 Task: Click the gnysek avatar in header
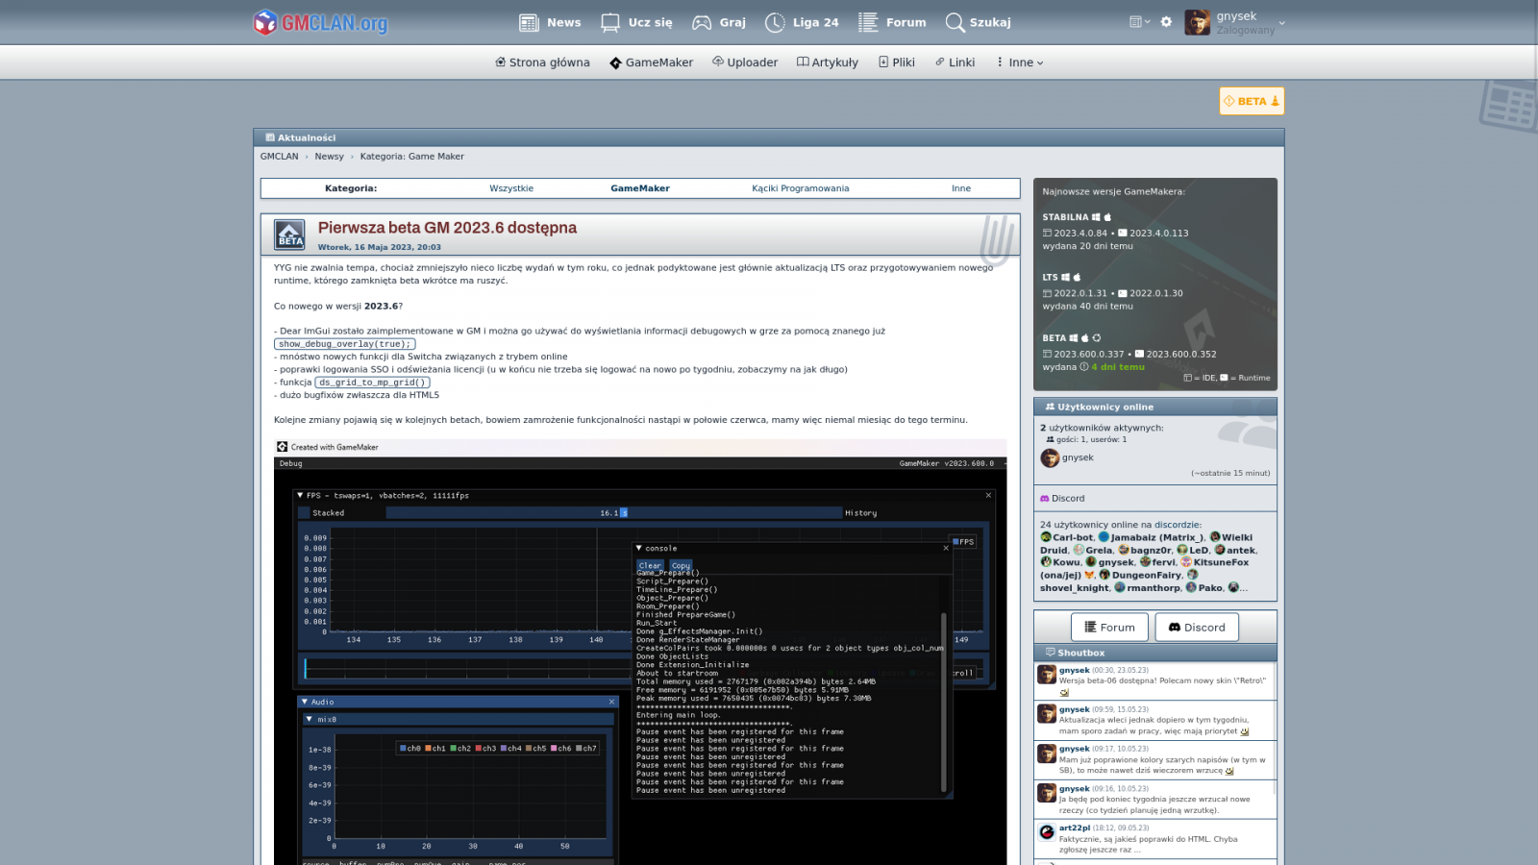1197,22
